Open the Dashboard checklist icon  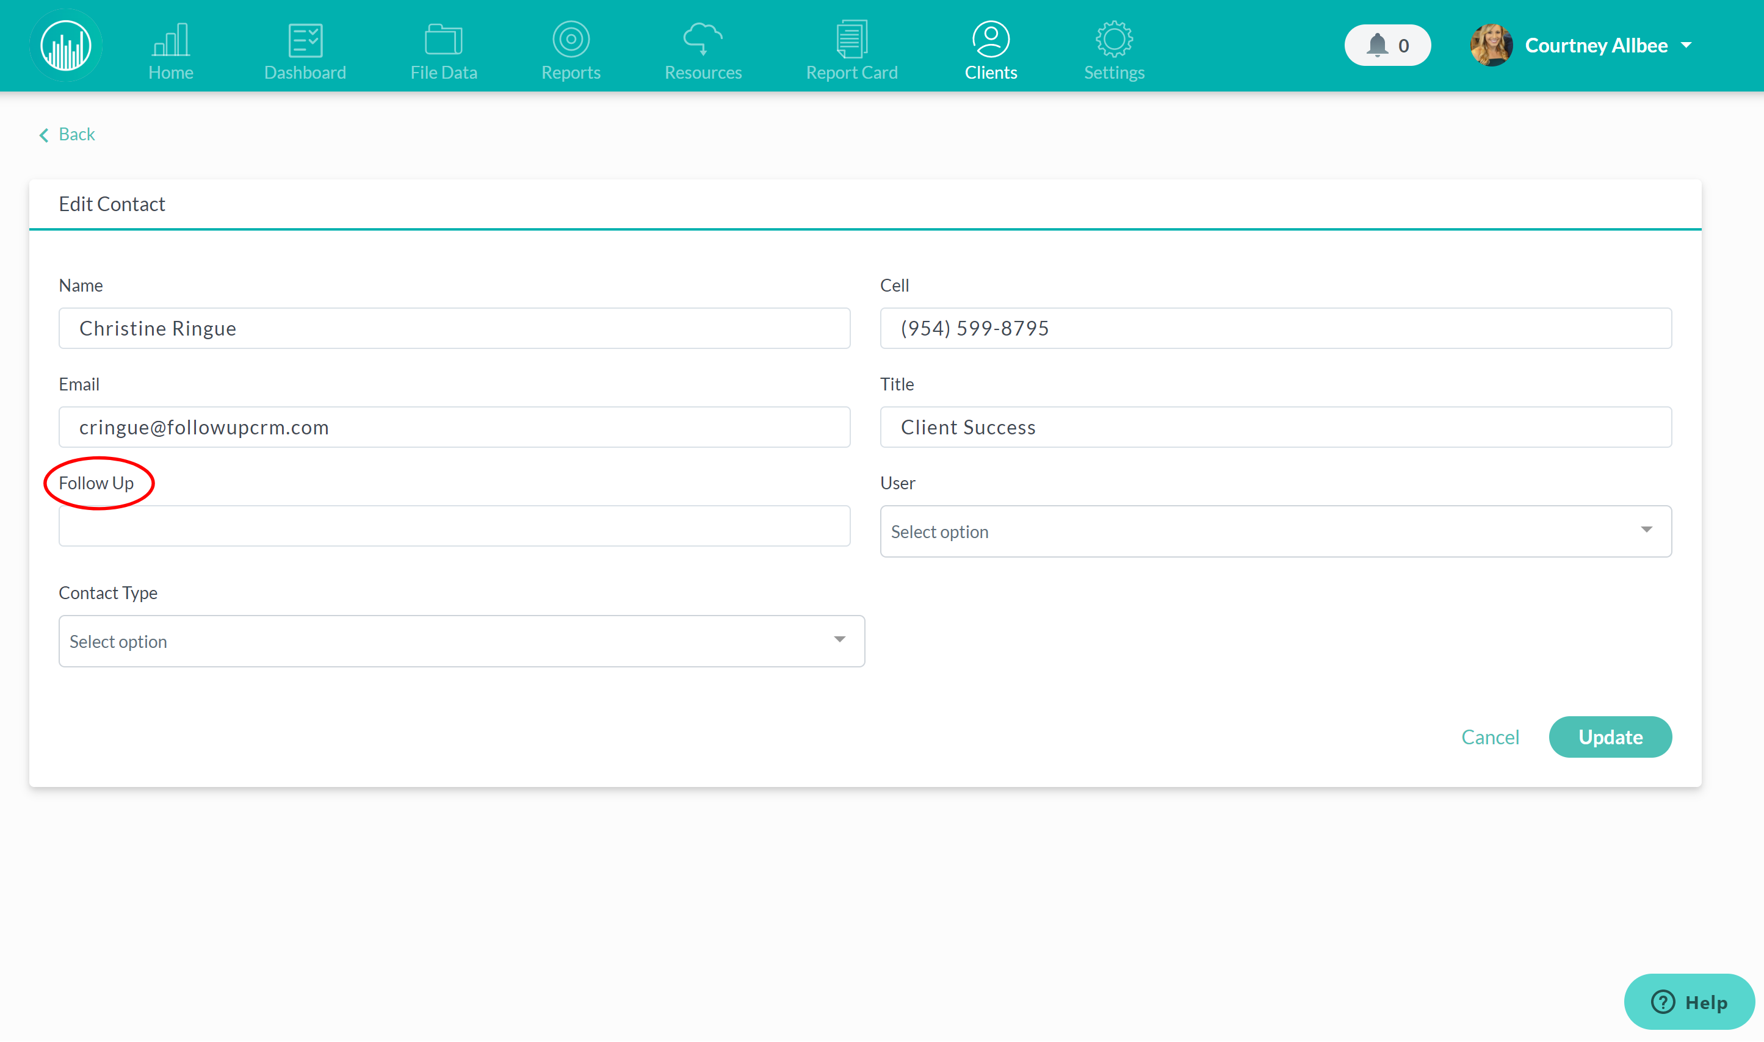(305, 40)
